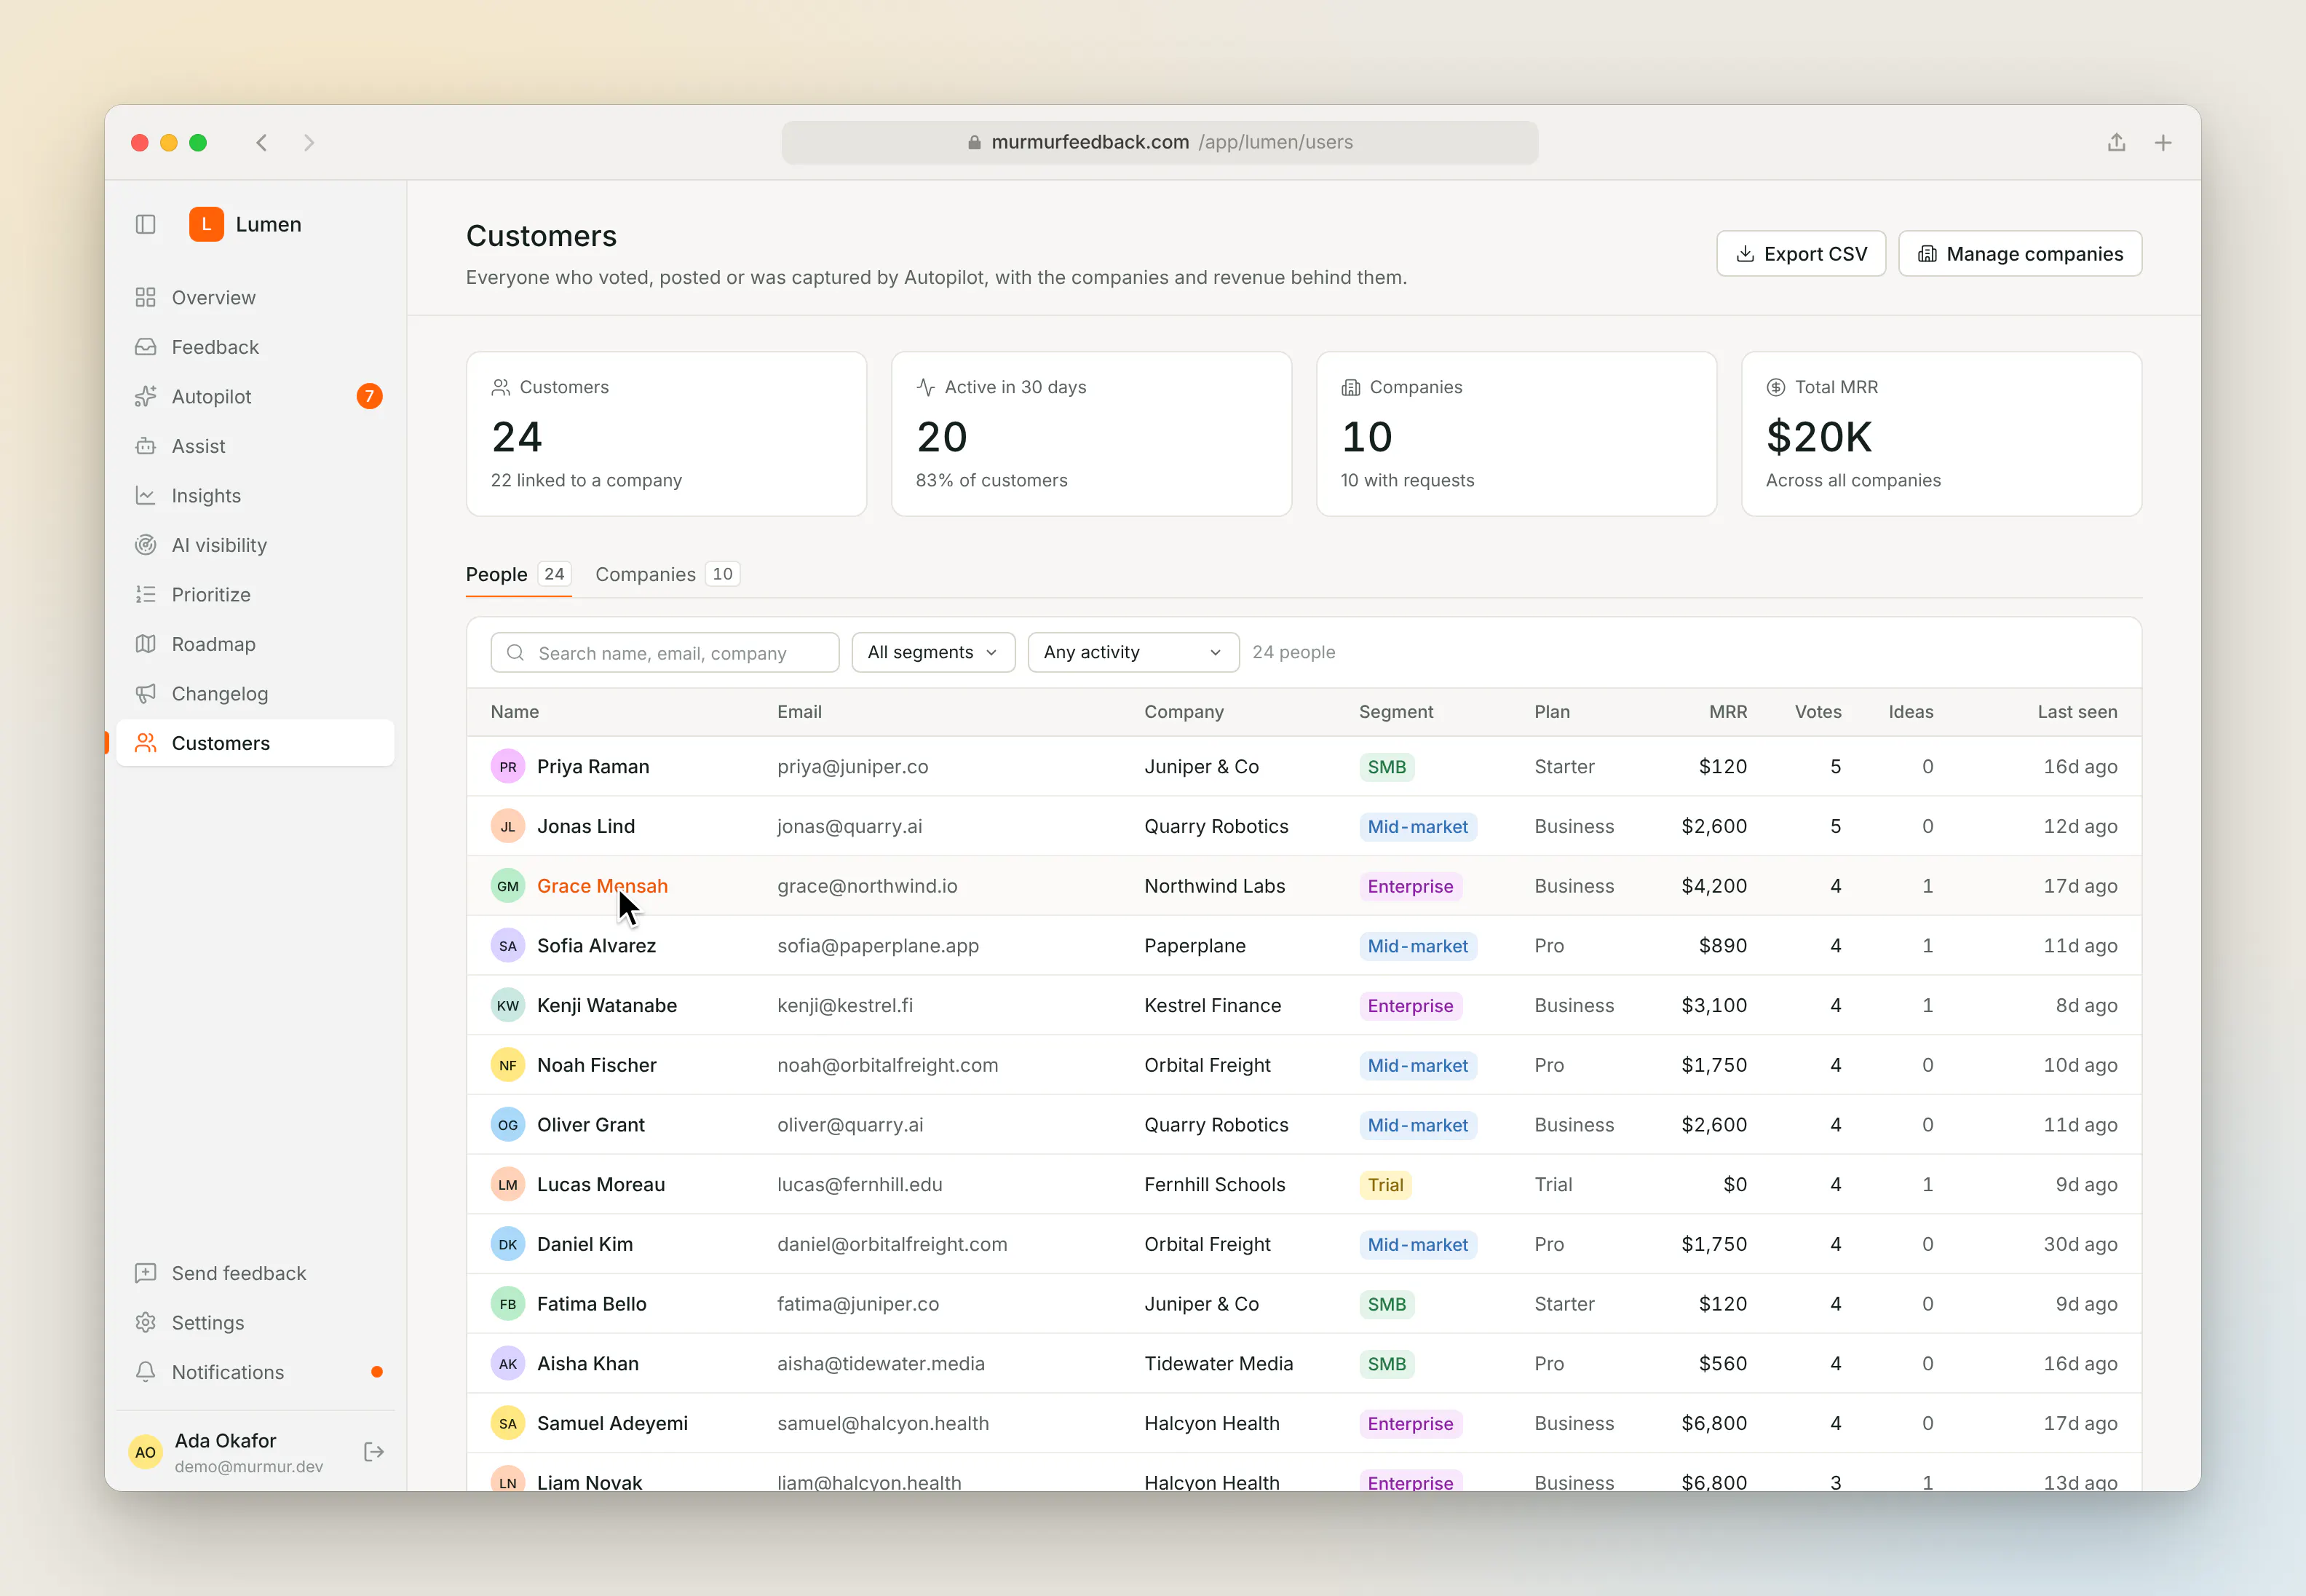Click the Trial segment badge for Lucas Moreau
Viewport: 2306px width, 1596px height.
[1385, 1185]
